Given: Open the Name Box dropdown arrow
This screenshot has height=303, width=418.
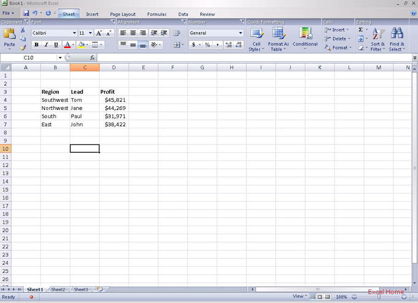Looking at the screenshot, I should 60,58.
